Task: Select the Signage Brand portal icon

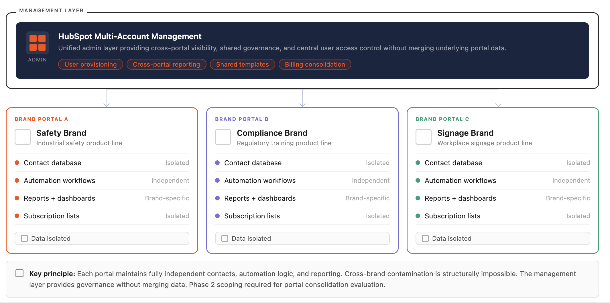Action: 423,137
